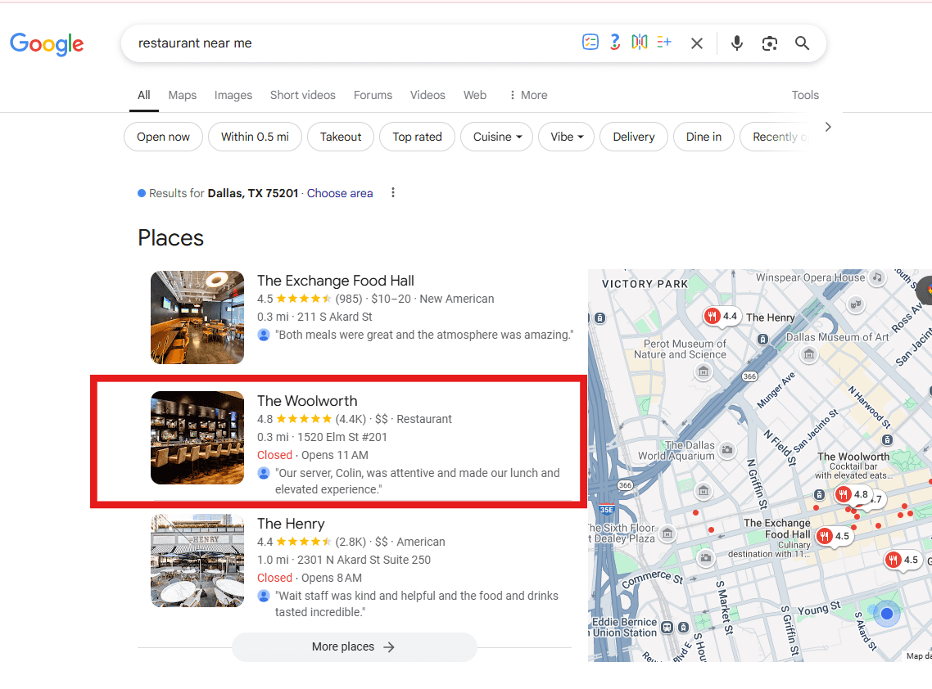Toggle the Takeout filter chip
Viewport: 932px width, 689px height.
[341, 137]
